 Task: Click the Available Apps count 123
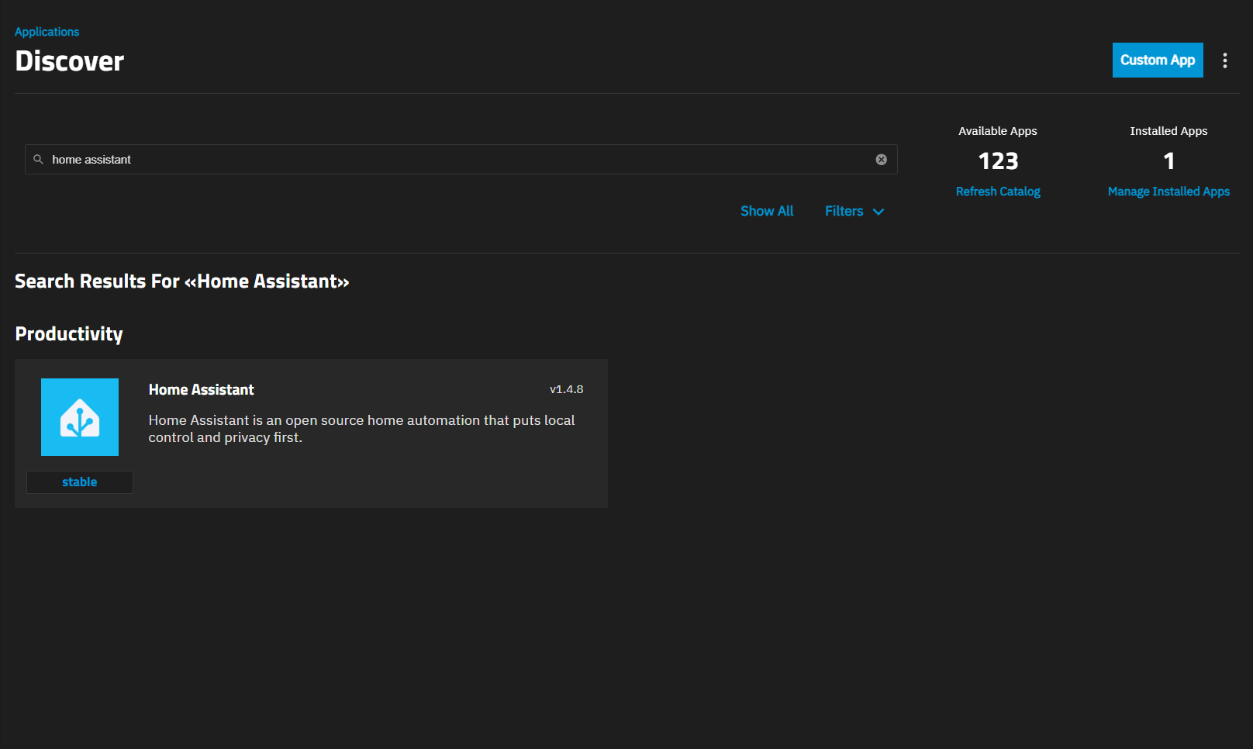tap(998, 161)
